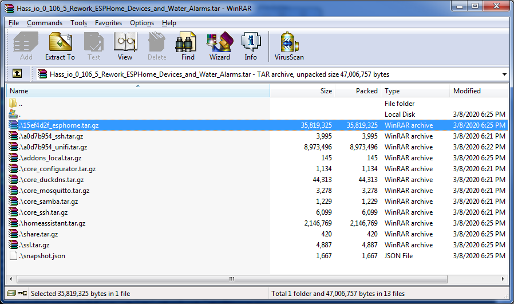
Task: Open the Options menu
Action: [142, 23]
